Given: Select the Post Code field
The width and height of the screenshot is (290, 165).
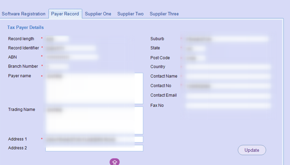Looking at the screenshot, I should [x=195, y=58].
